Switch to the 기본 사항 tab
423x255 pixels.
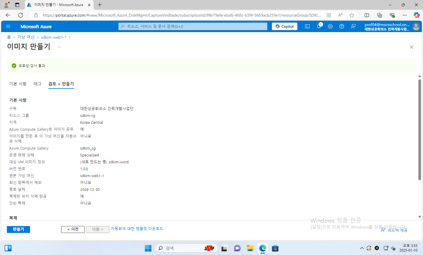[x=18, y=84]
